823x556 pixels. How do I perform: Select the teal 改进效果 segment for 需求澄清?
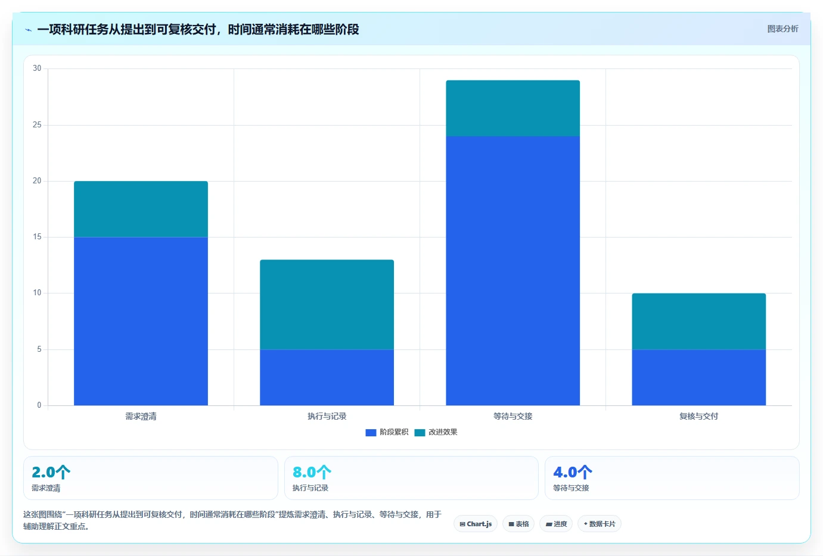(141, 209)
